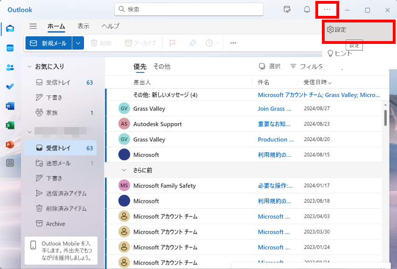
Task: Collapse the お気に入り favorites section
Action: click(x=29, y=67)
